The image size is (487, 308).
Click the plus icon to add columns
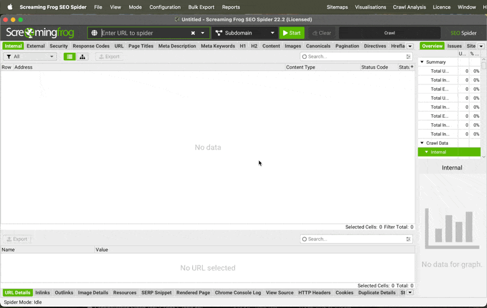412,67
